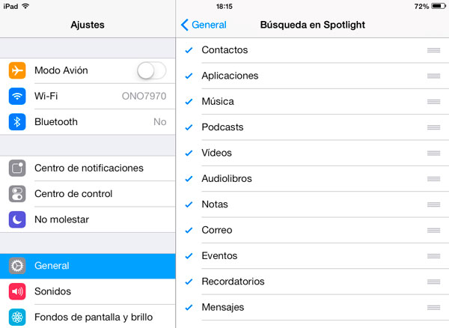The width and height of the screenshot is (449, 328).
Task: Open Centro de notificaciones settings
Action: click(88, 168)
